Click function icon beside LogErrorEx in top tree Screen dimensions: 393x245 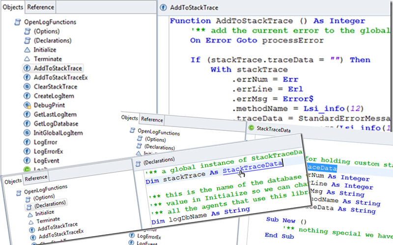coord(27,151)
